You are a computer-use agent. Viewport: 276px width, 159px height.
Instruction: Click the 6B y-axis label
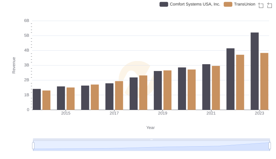27,21
